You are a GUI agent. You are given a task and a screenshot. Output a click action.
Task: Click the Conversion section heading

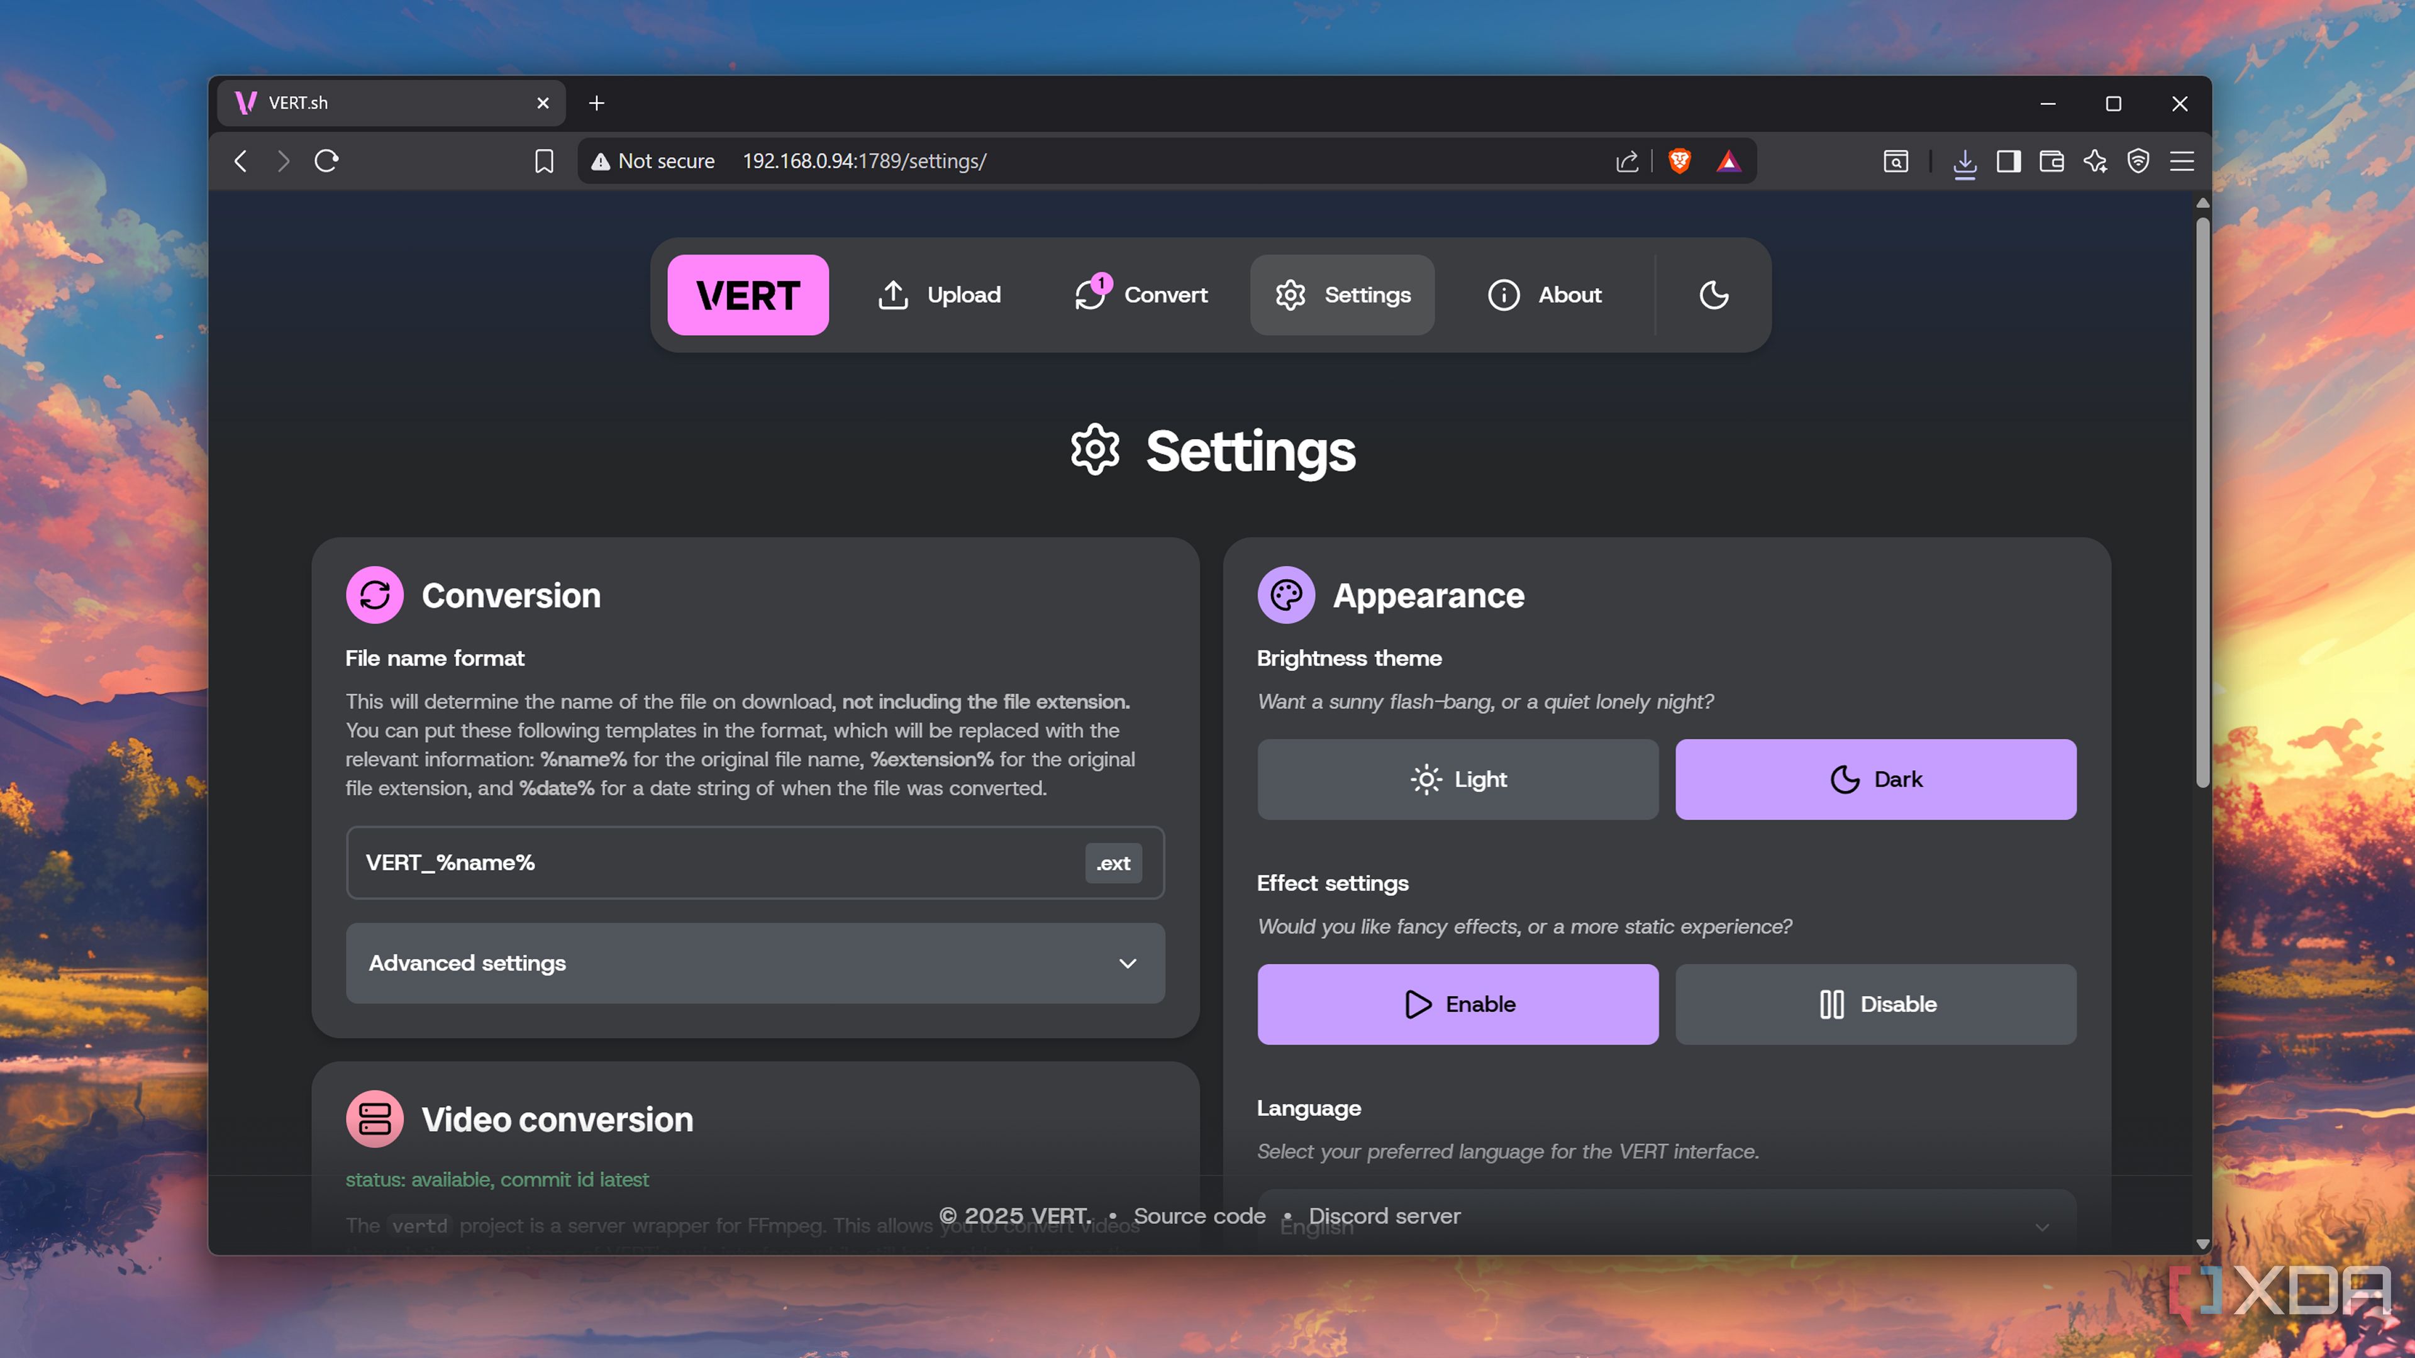511,596
